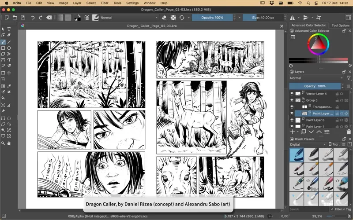The height and width of the screenshot is (220, 353).
Task: Open layer properties in Layers panel
Action: pyautogui.click(x=327, y=132)
